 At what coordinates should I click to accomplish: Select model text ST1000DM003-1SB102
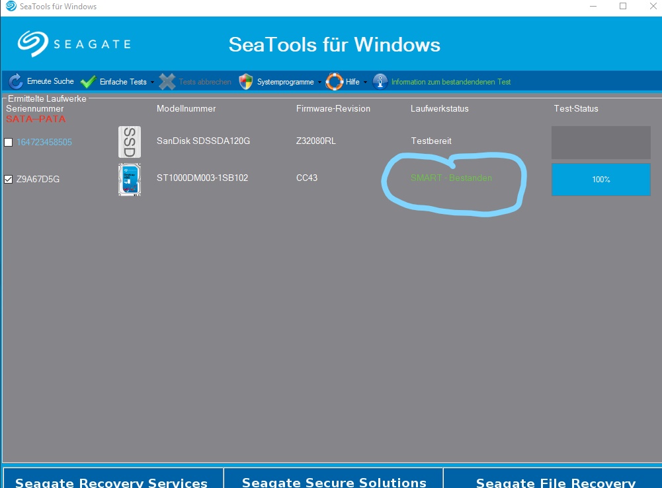coord(202,178)
